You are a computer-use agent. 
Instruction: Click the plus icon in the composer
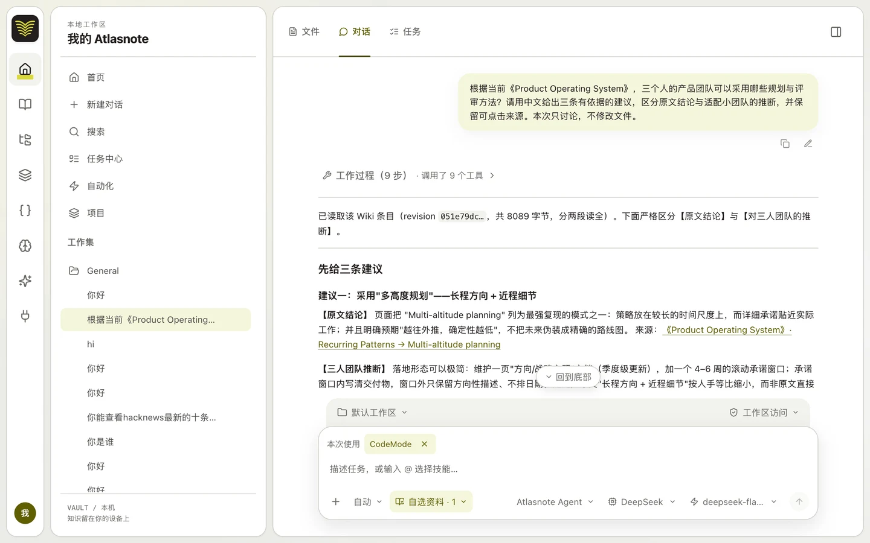pos(336,502)
